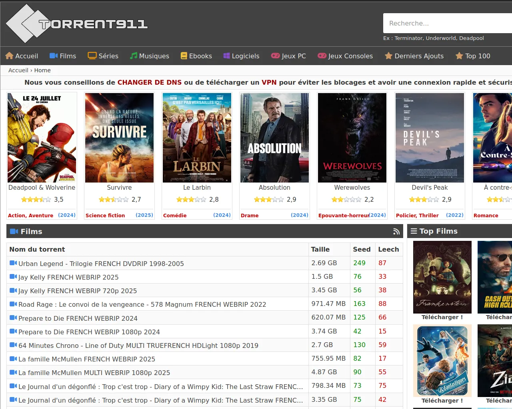Click the Jeux PC gamepad icon
This screenshot has height=409, width=512.
pos(275,56)
